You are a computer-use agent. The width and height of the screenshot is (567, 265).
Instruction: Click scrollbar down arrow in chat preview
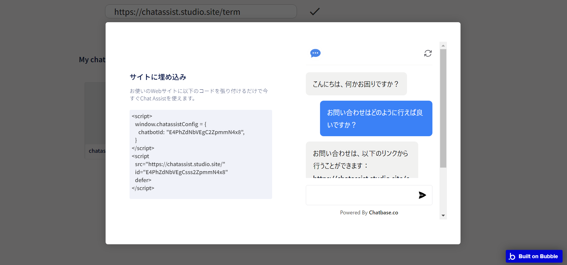click(443, 216)
